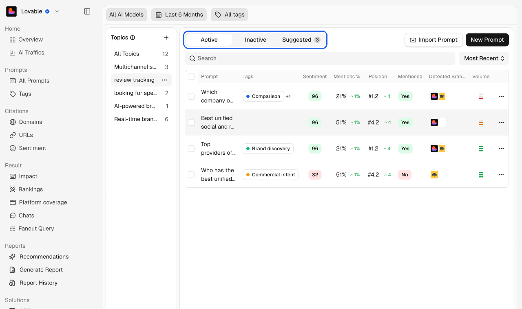Open Domains citations page
The image size is (522, 309).
pos(26,122)
